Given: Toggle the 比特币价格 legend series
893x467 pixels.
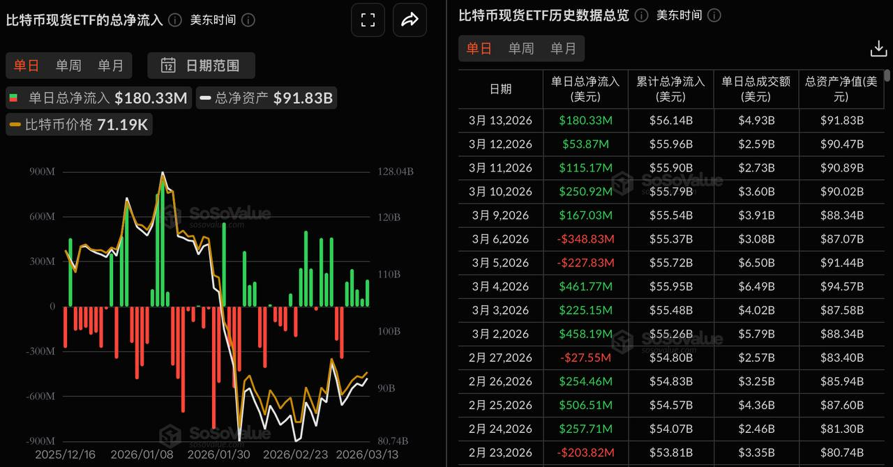Looking at the screenshot, I should pyautogui.click(x=79, y=125).
